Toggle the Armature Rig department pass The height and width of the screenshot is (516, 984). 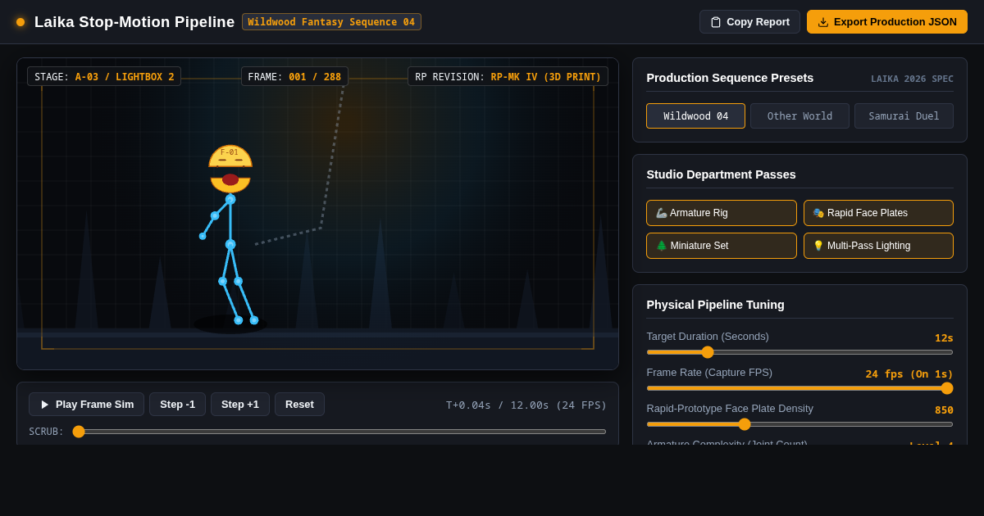click(x=722, y=213)
